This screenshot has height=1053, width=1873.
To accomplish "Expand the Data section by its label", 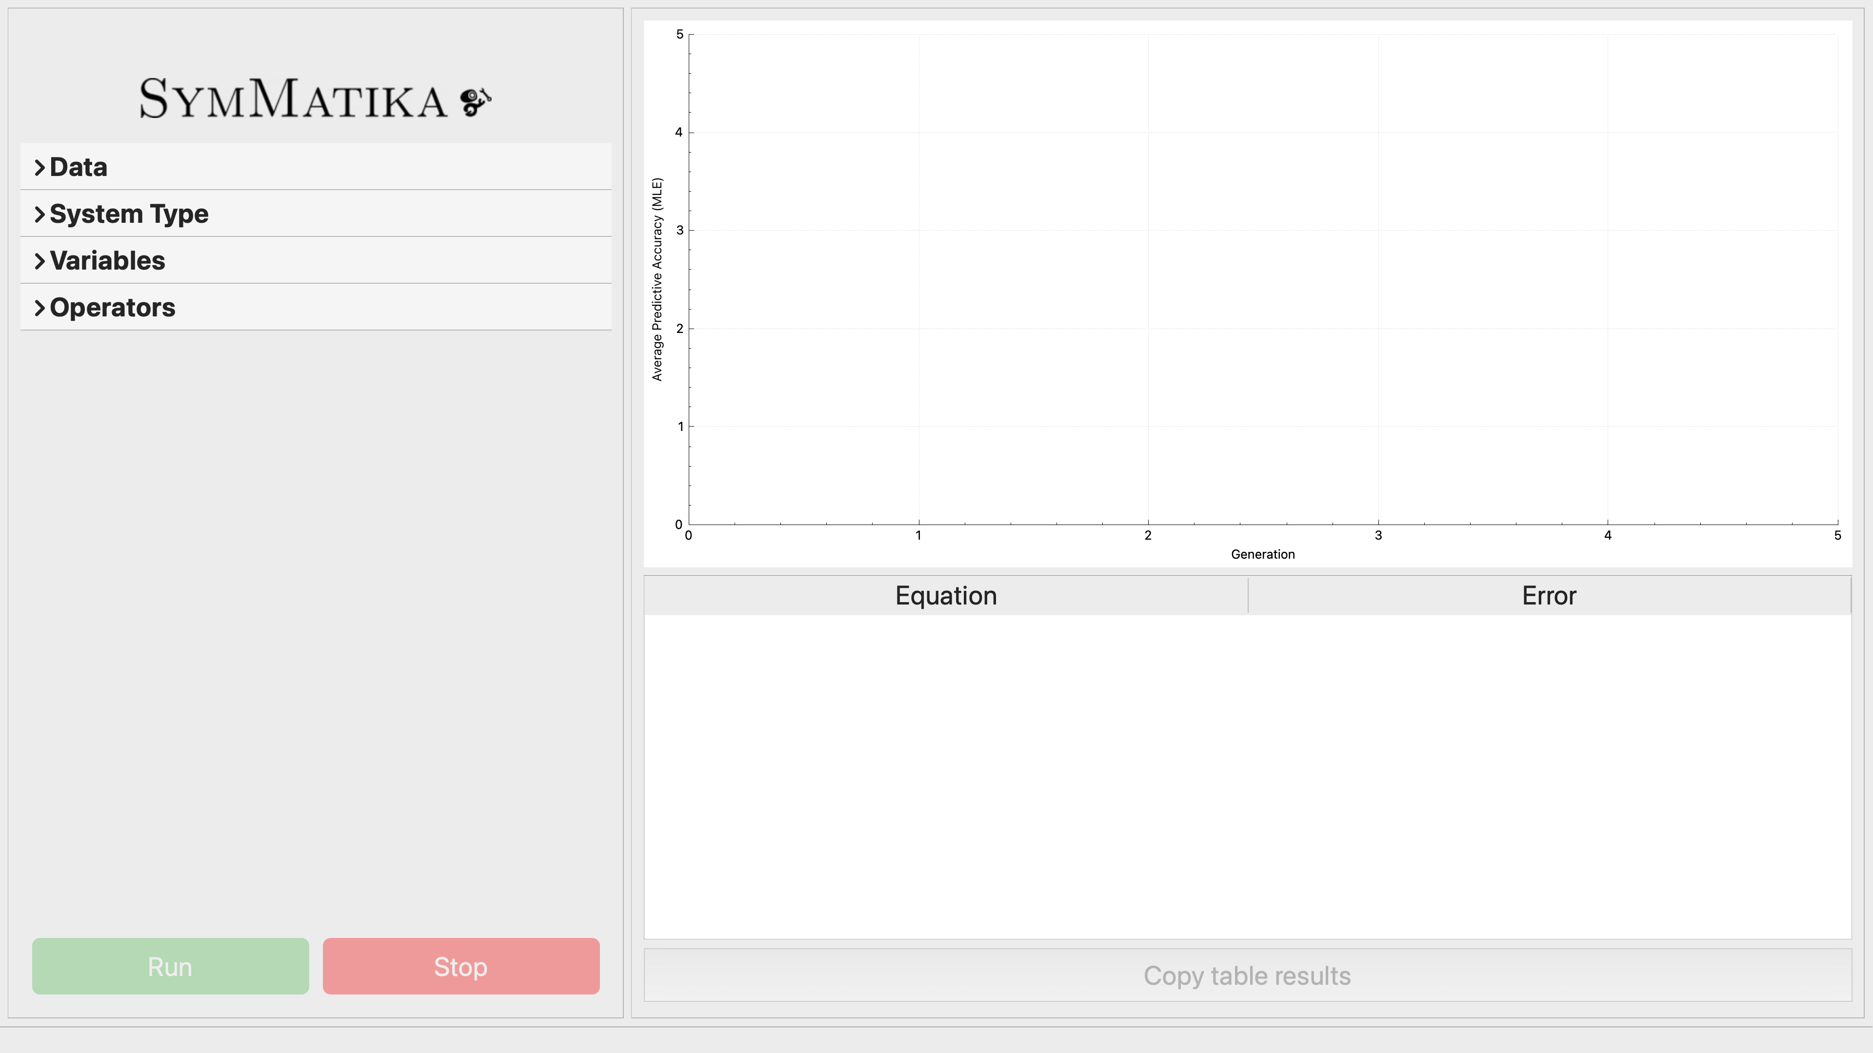I will tap(79, 168).
